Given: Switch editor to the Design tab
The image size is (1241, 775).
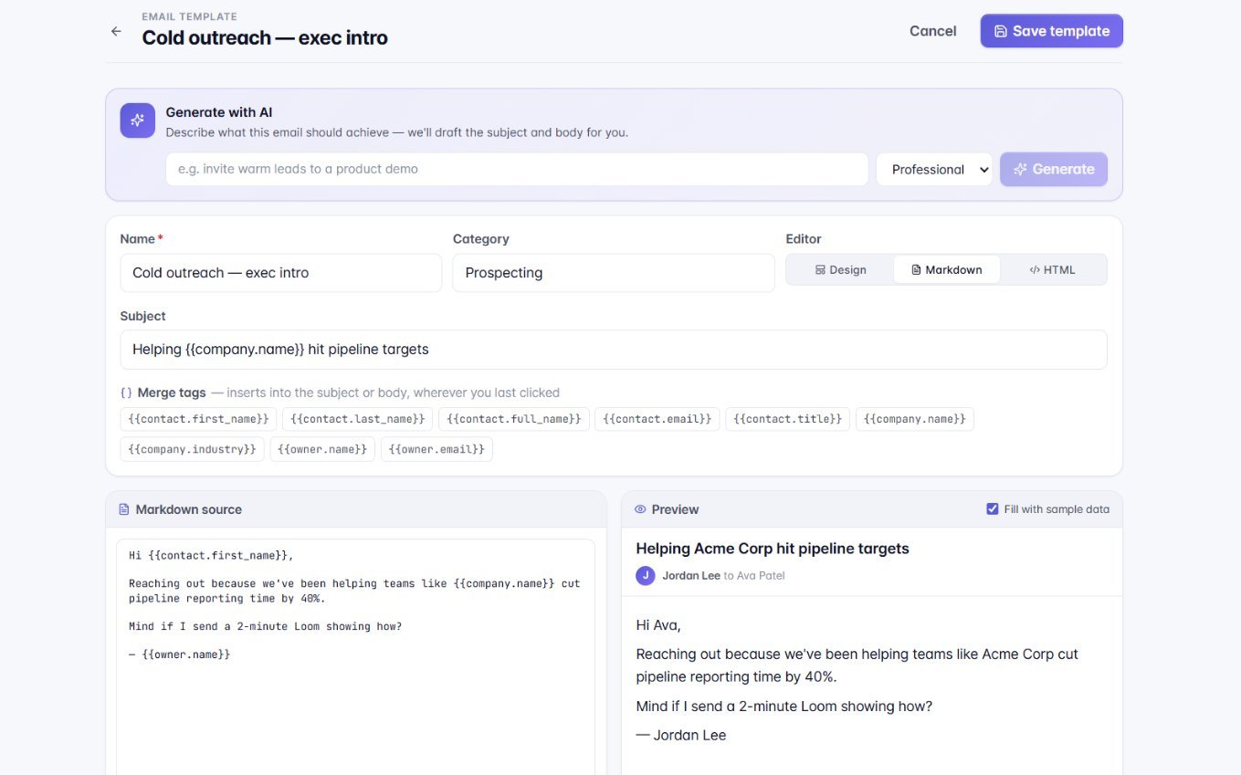Looking at the screenshot, I should point(841,269).
